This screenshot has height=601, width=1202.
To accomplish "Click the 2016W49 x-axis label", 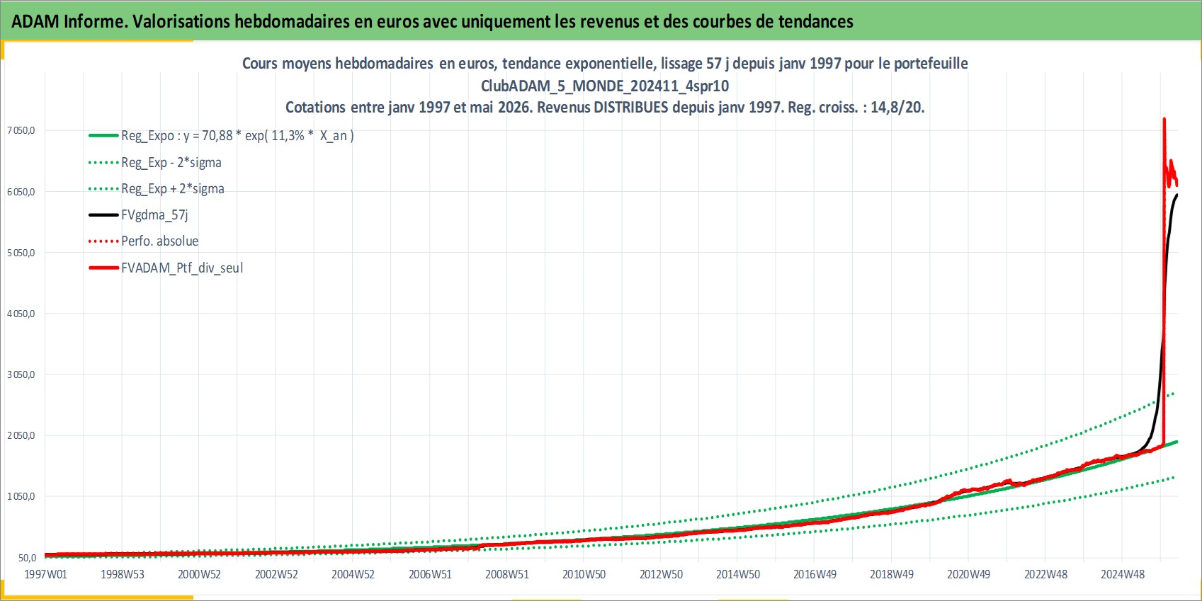I will pos(815,574).
